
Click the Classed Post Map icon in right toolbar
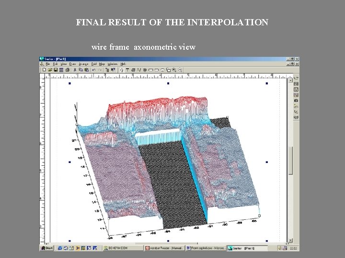coord(296,95)
